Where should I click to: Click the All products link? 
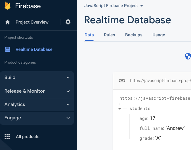tap(28, 137)
